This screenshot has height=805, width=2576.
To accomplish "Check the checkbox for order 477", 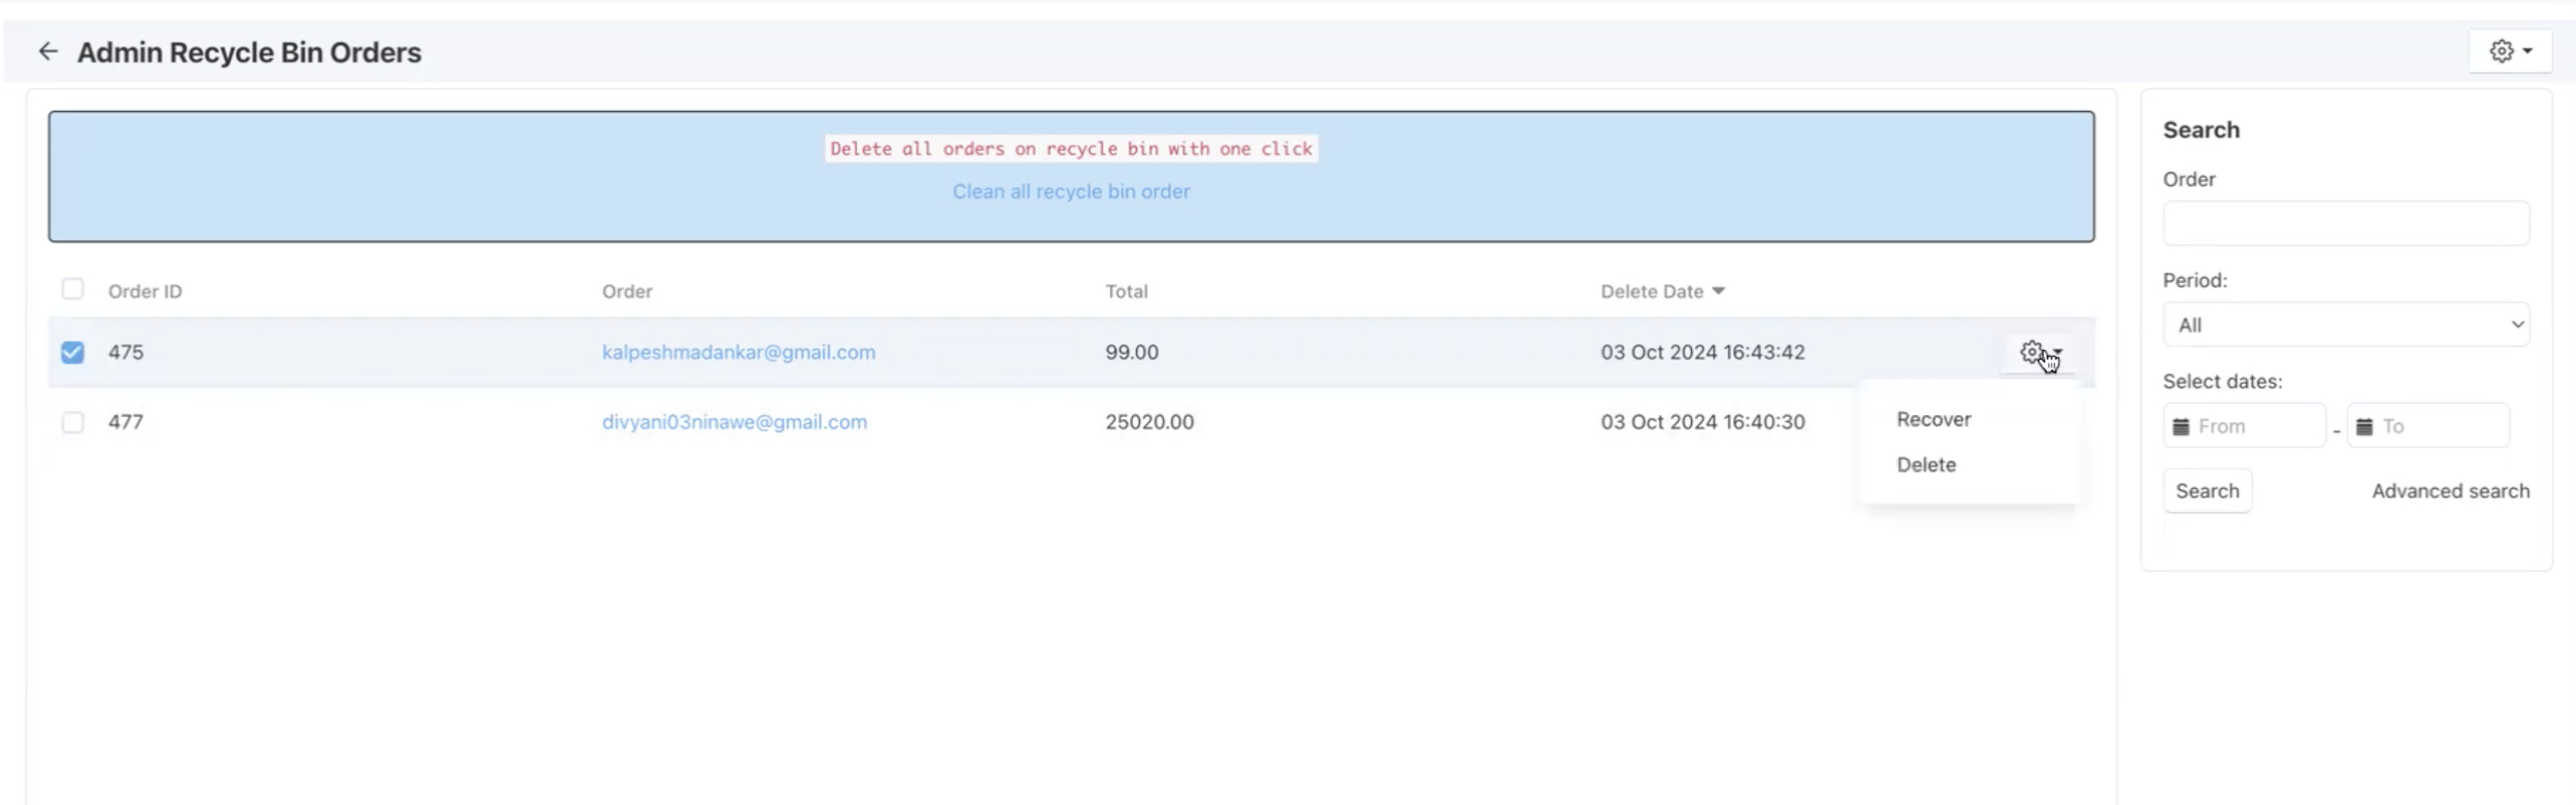I will coord(72,422).
